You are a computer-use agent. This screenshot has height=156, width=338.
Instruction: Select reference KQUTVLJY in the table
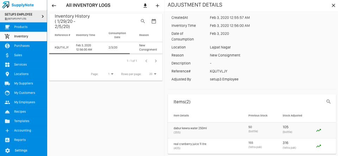62,47
